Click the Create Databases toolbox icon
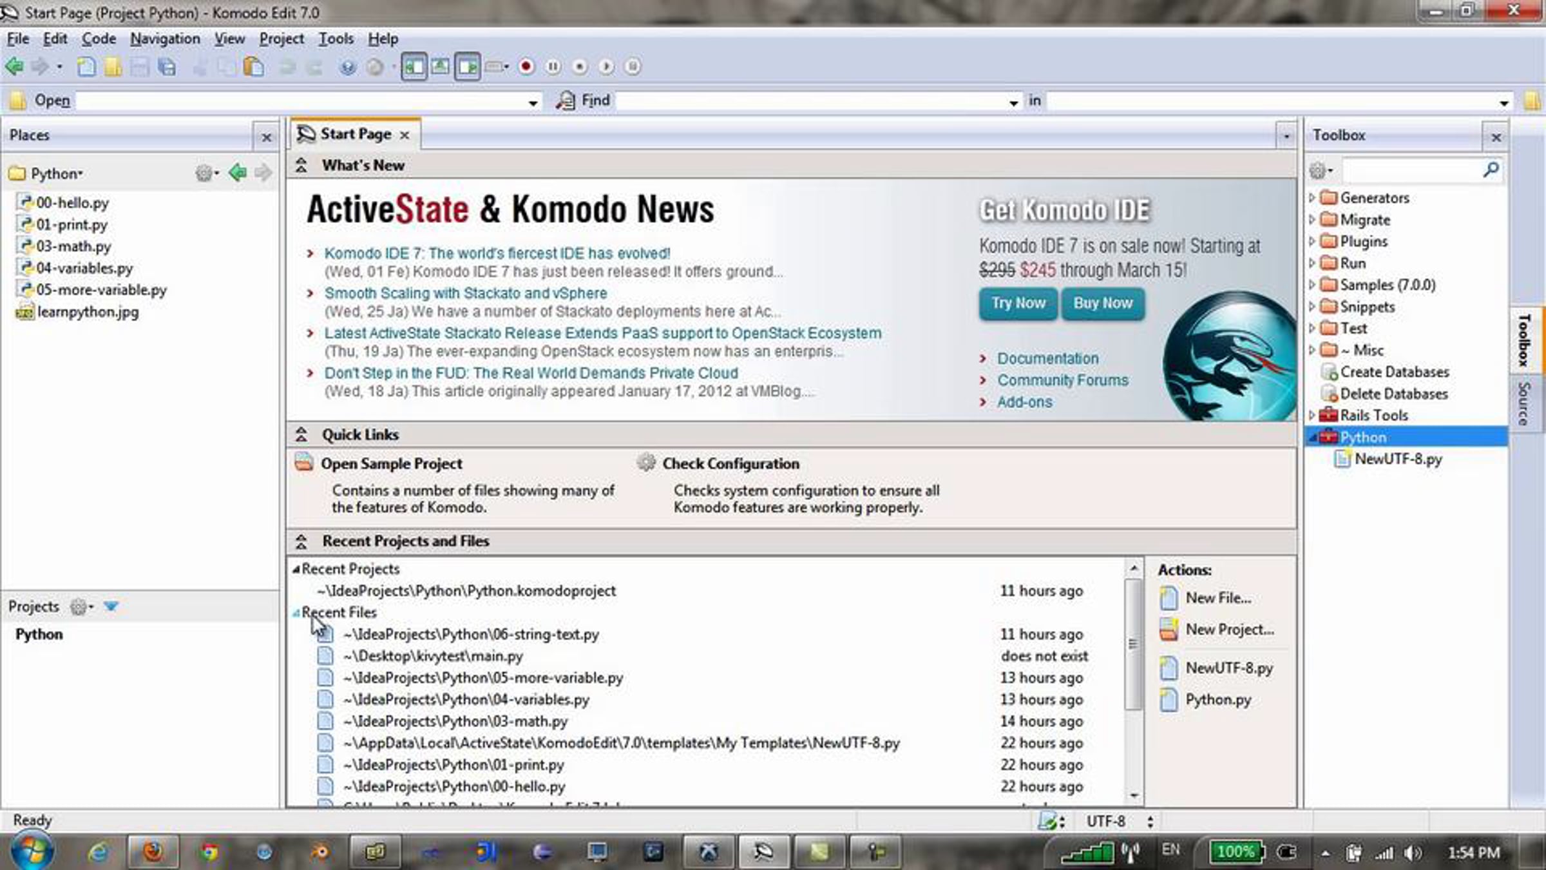Screen dimensions: 1546x870 [1329, 372]
